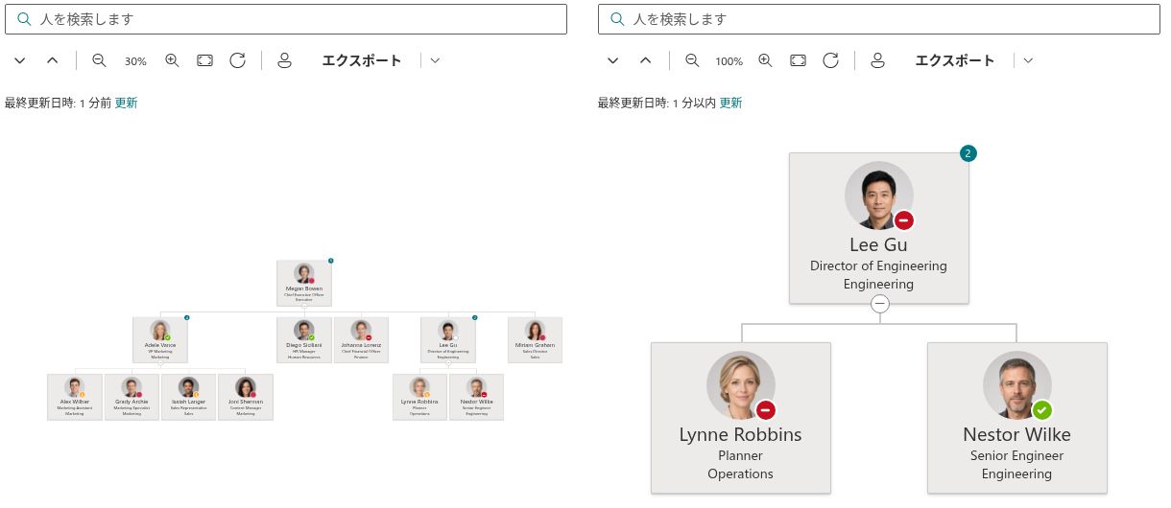Select Lynne Robbins' large photo in 100% chart
Viewport: 1171px width, 508px height.
coord(740,385)
